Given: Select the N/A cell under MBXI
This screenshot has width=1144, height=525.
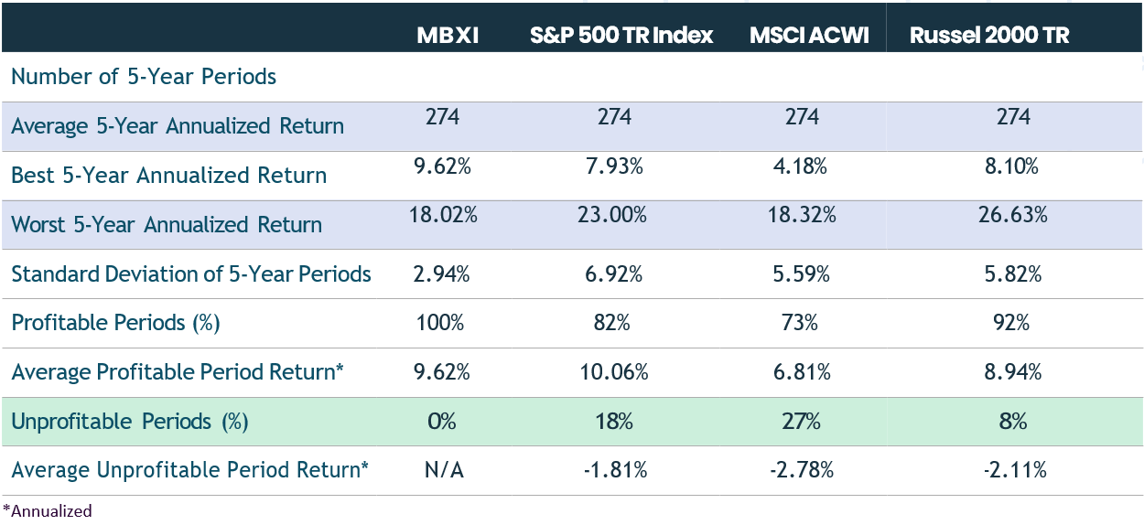Looking at the screenshot, I should tap(443, 470).
